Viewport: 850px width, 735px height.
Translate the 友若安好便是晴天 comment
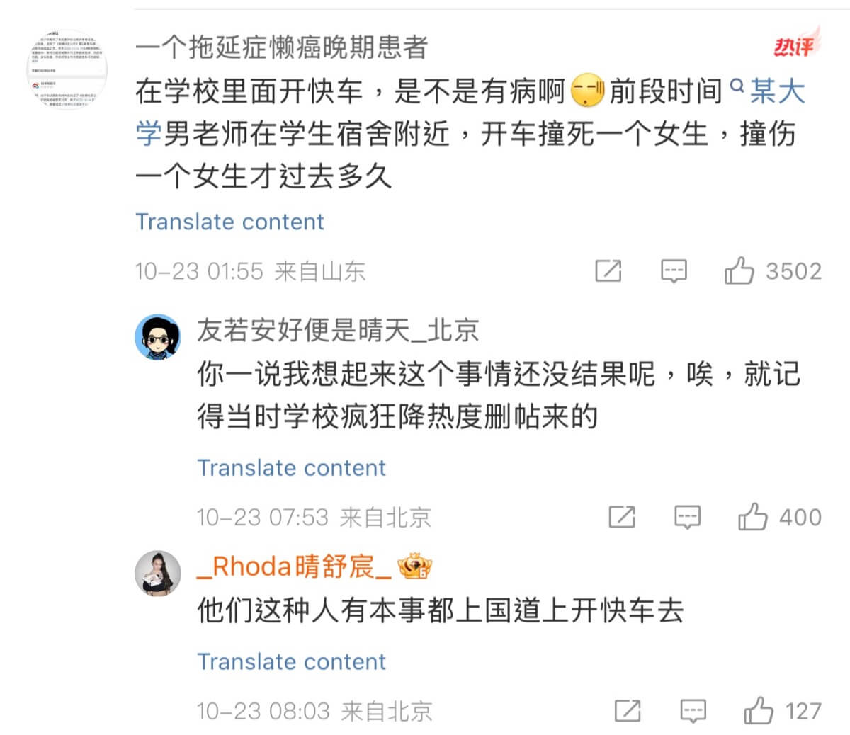(x=291, y=467)
